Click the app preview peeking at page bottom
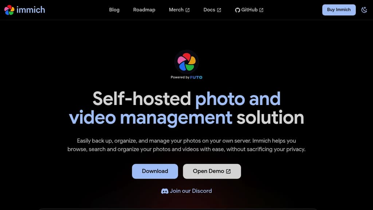The height and width of the screenshot is (210, 373). pos(186,209)
